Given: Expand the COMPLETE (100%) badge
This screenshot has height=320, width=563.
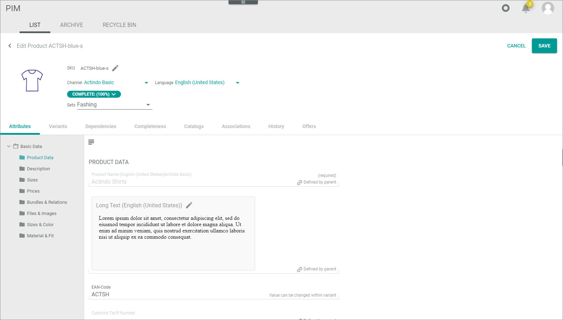Looking at the screenshot, I should click(94, 94).
